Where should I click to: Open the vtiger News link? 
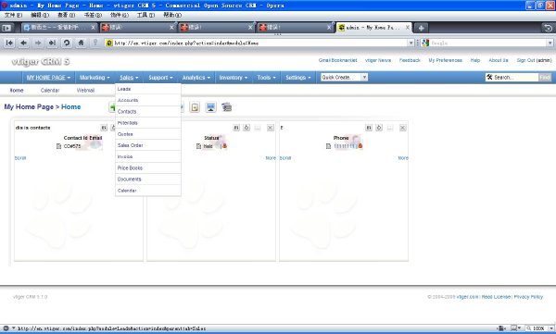(x=378, y=60)
